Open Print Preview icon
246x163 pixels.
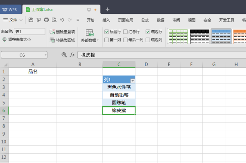(54, 20)
